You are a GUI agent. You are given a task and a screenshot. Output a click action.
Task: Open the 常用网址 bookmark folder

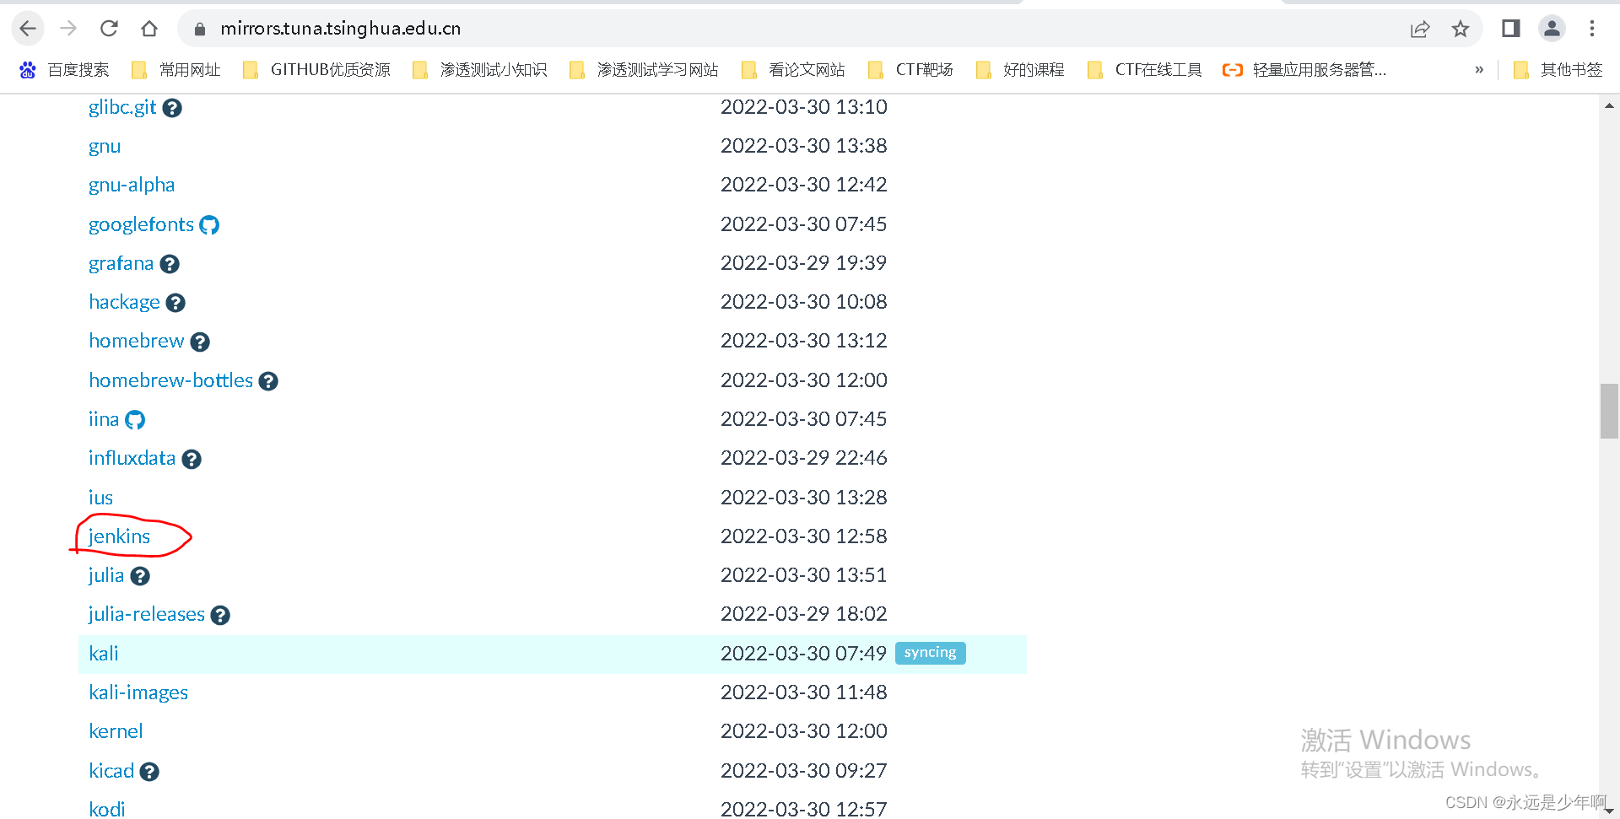point(176,70)
